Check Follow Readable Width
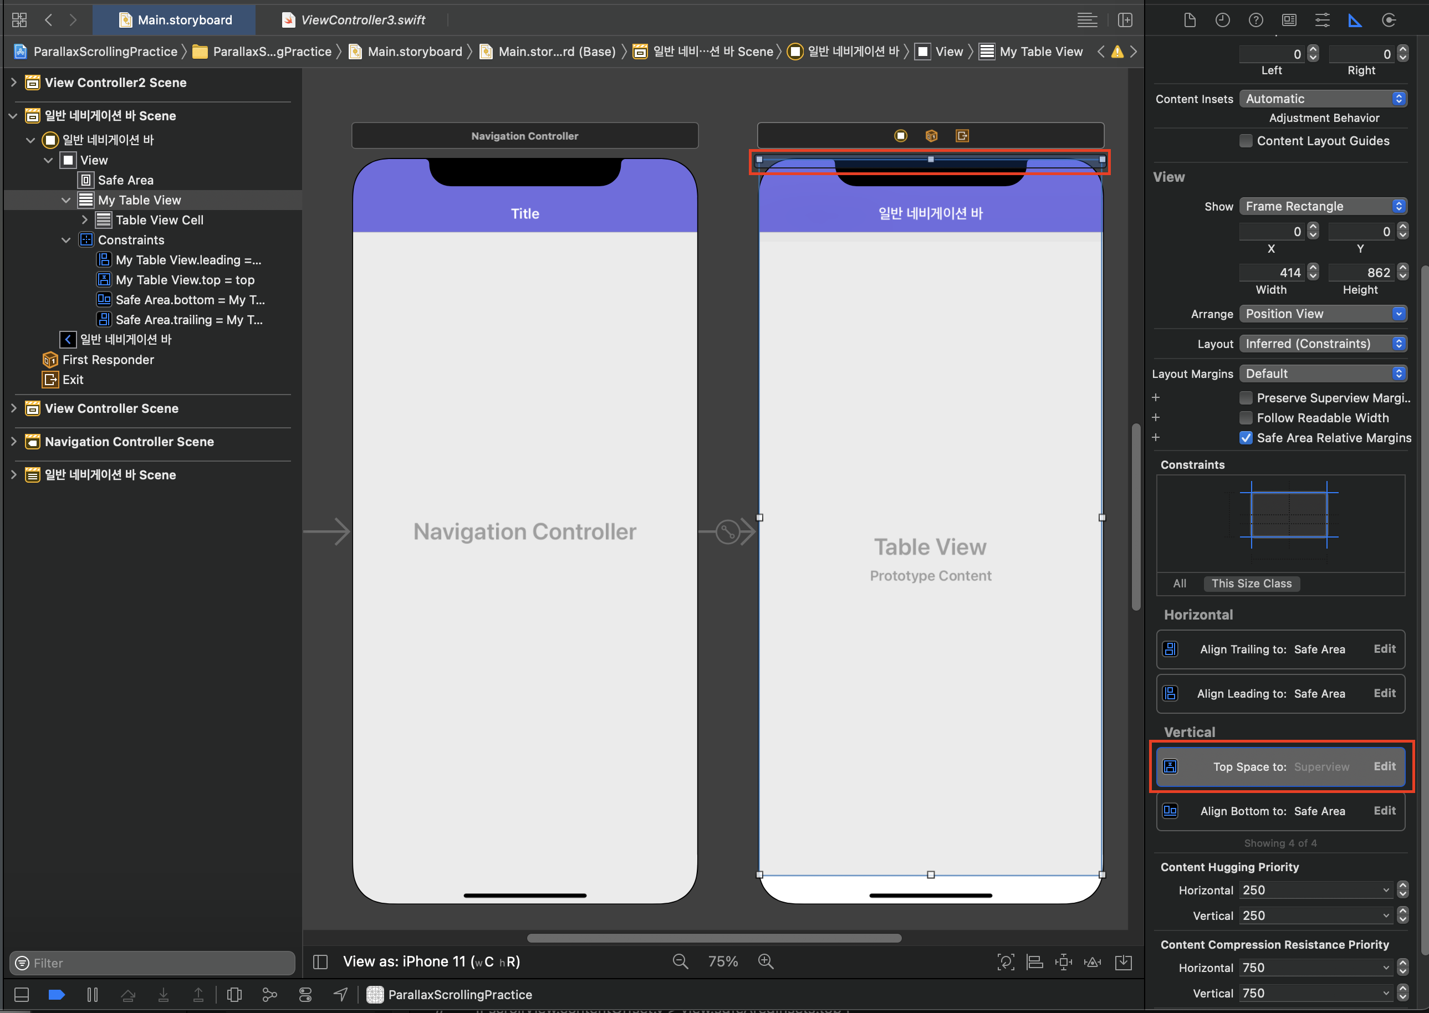 click(x=1246, y=418)
